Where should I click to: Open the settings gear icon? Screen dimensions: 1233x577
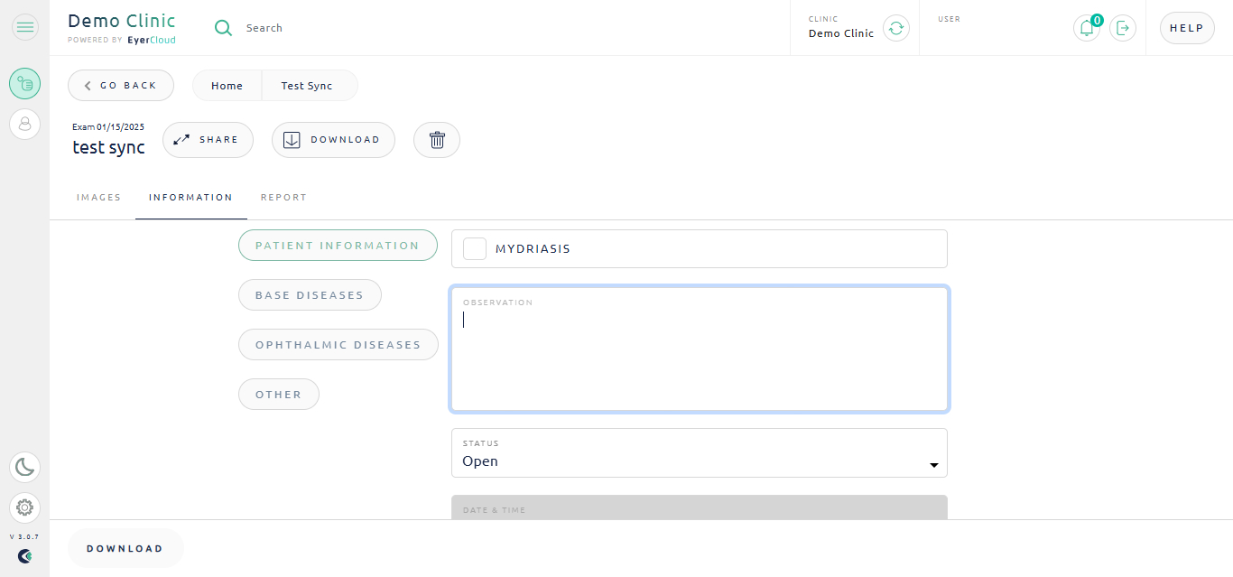(24, 507)
